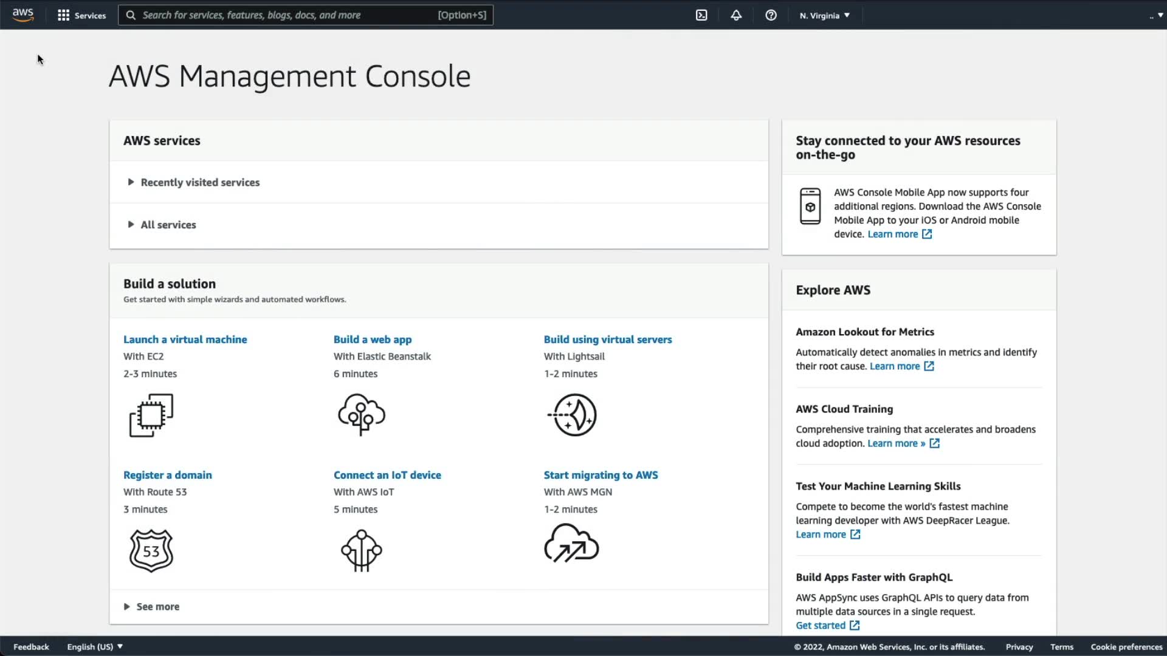
Task: Click the Lightsail compass icon
Action: click(573, 415)
